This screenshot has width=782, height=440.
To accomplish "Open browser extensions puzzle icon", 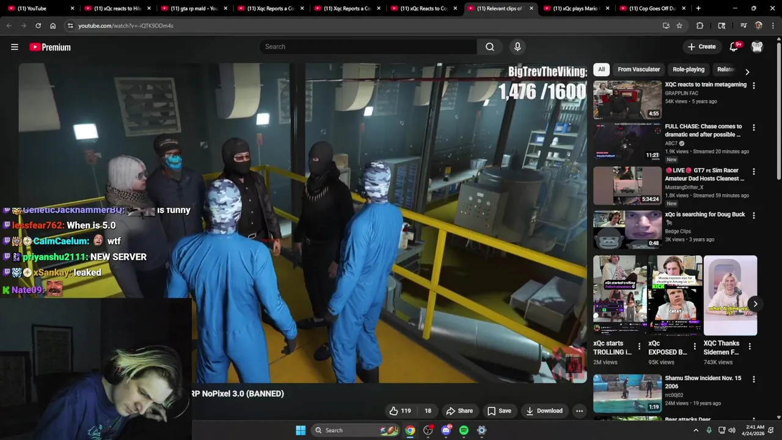I will [700, 26].
